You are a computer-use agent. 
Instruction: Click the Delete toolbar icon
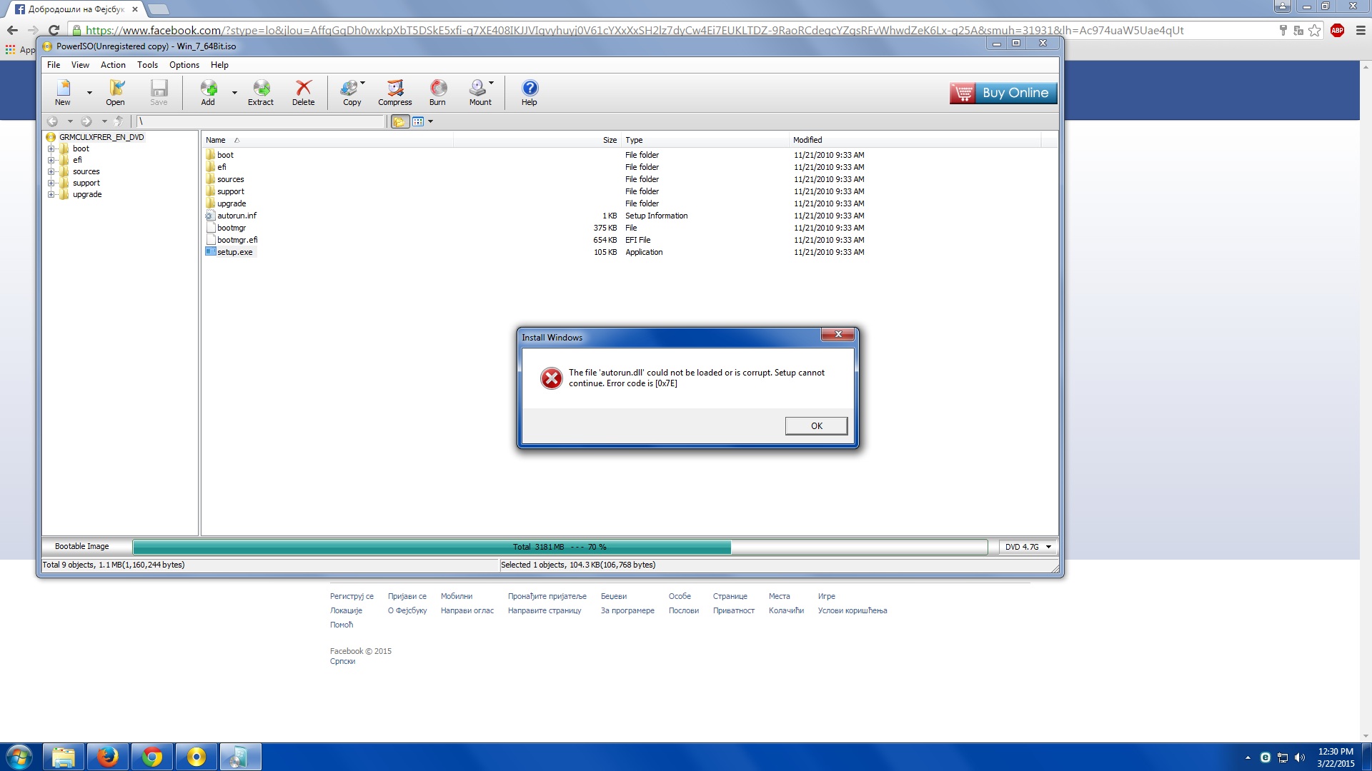[303, 92]
